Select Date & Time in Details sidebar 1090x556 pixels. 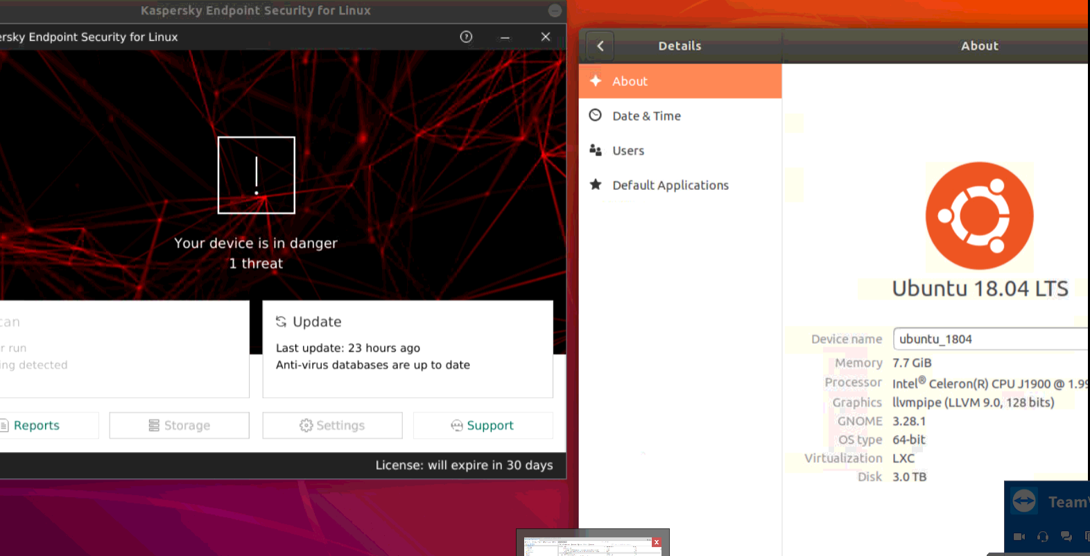[680, 116]
